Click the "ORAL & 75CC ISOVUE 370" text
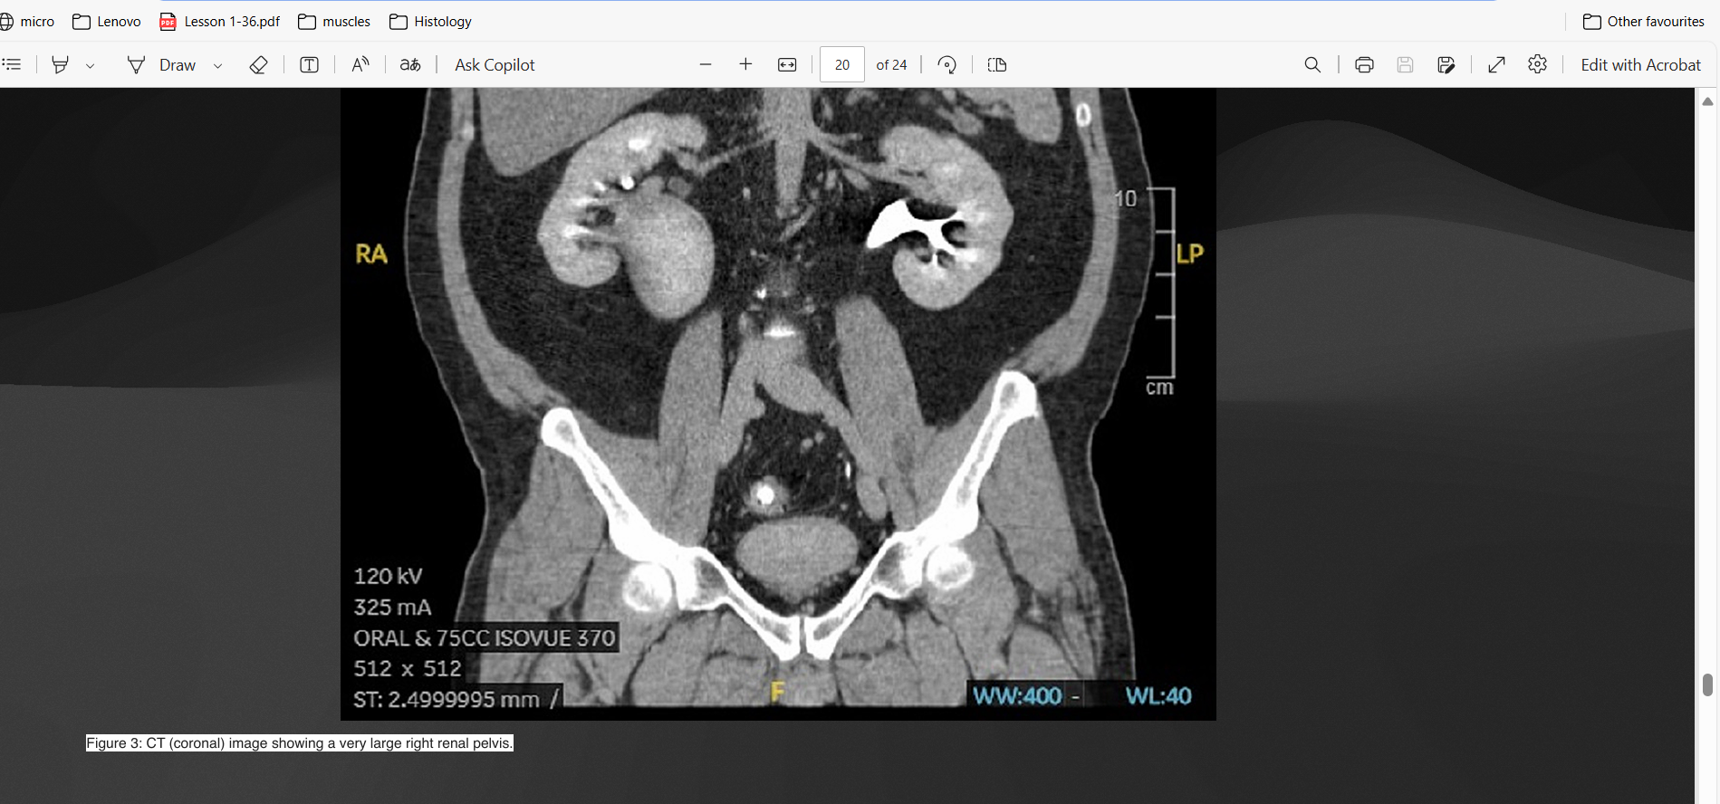This screenshot has height=804, width=1720. (485, 638)
